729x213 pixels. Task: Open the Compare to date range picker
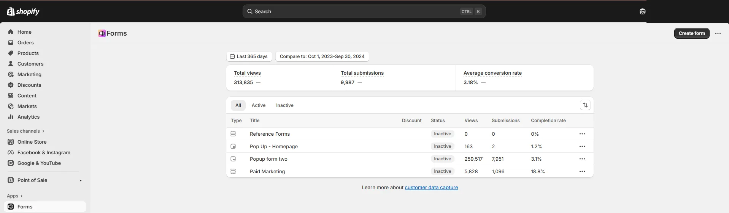pos(322,56)
